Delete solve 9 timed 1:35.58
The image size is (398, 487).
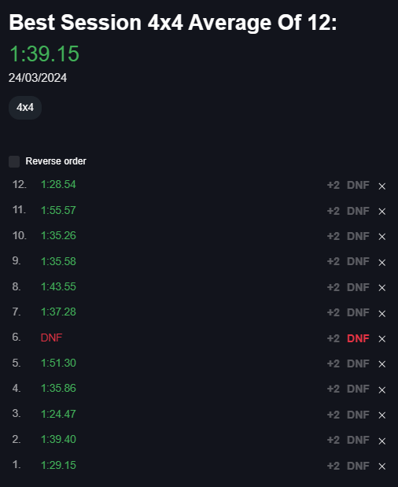coord(381,263)
